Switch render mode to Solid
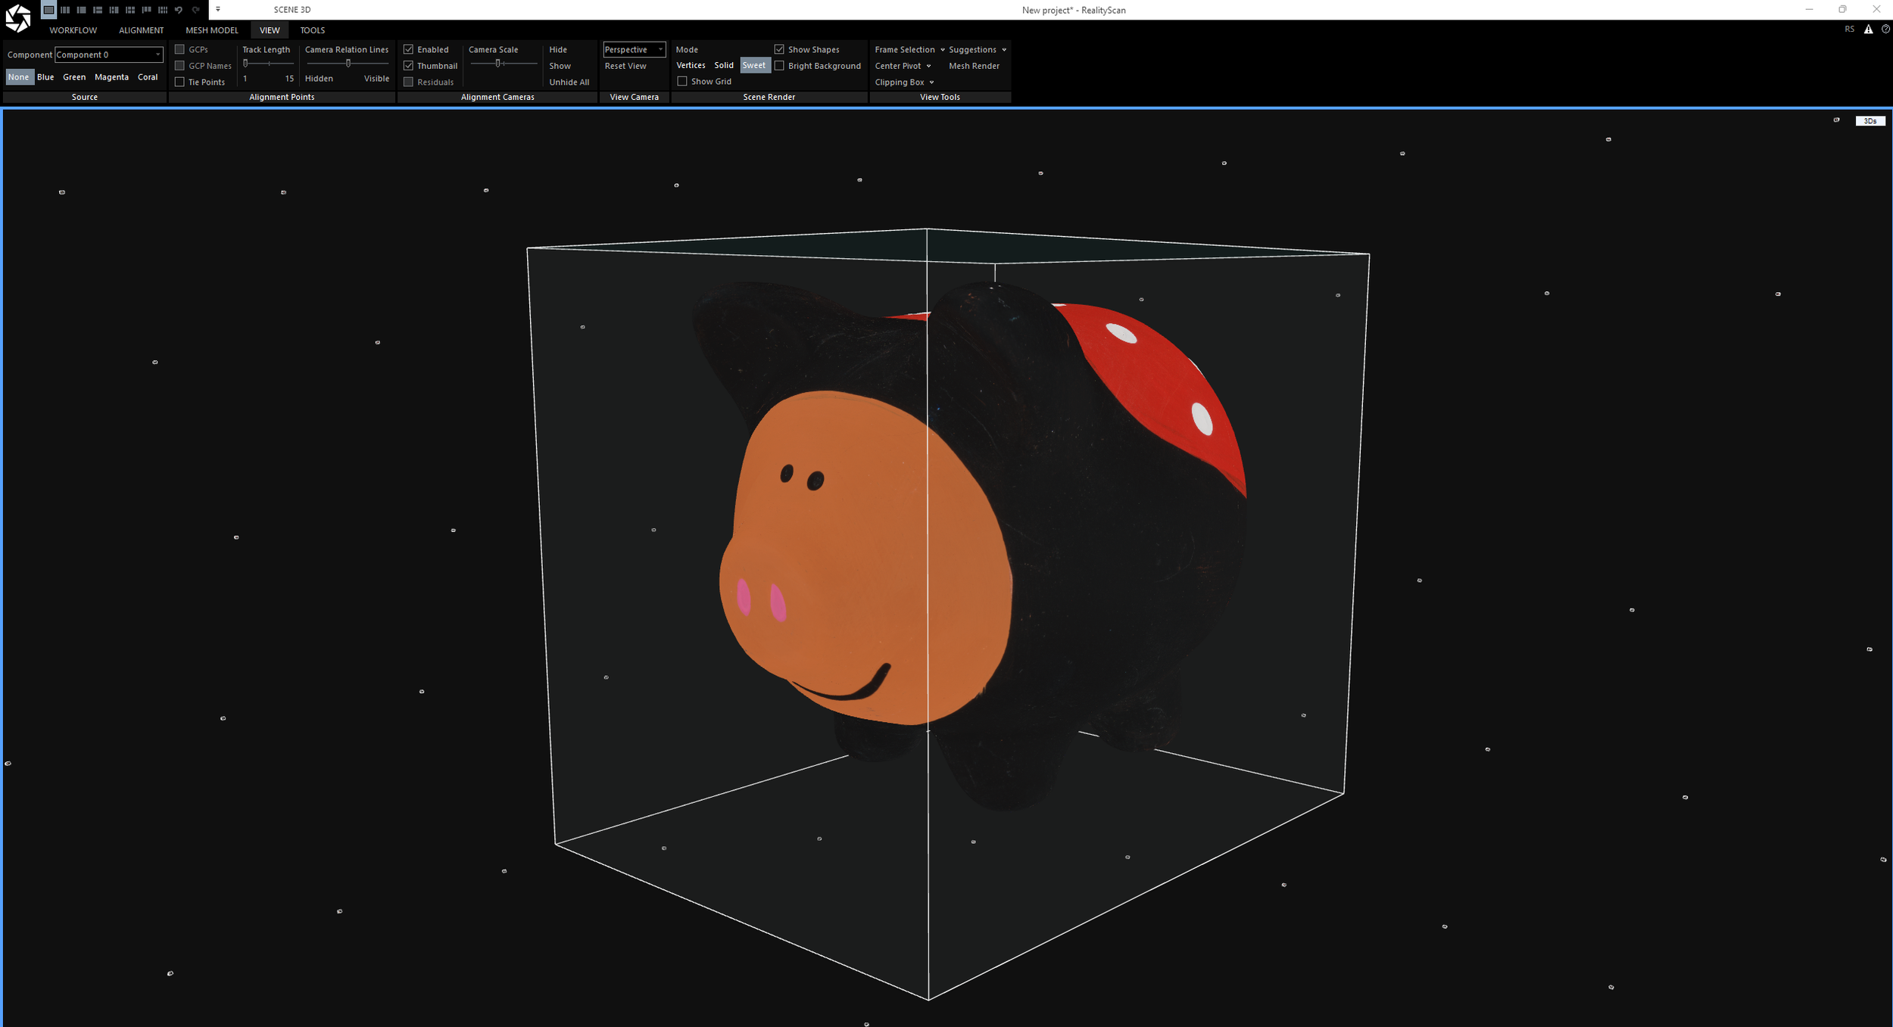 click(724, 65)
